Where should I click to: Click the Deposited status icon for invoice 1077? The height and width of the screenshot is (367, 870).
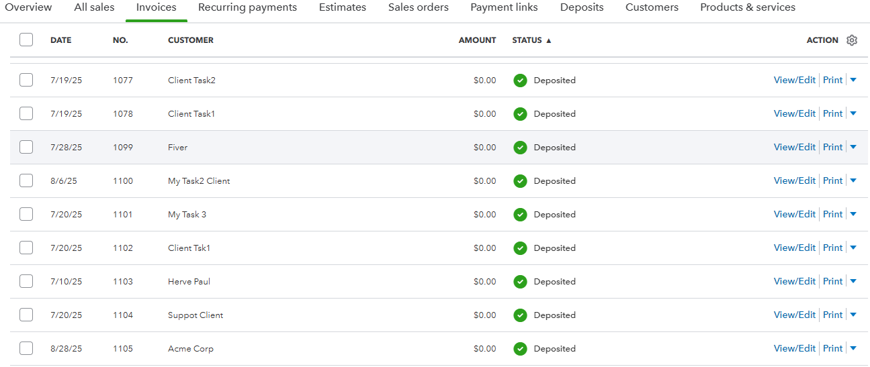click(520, 81)
